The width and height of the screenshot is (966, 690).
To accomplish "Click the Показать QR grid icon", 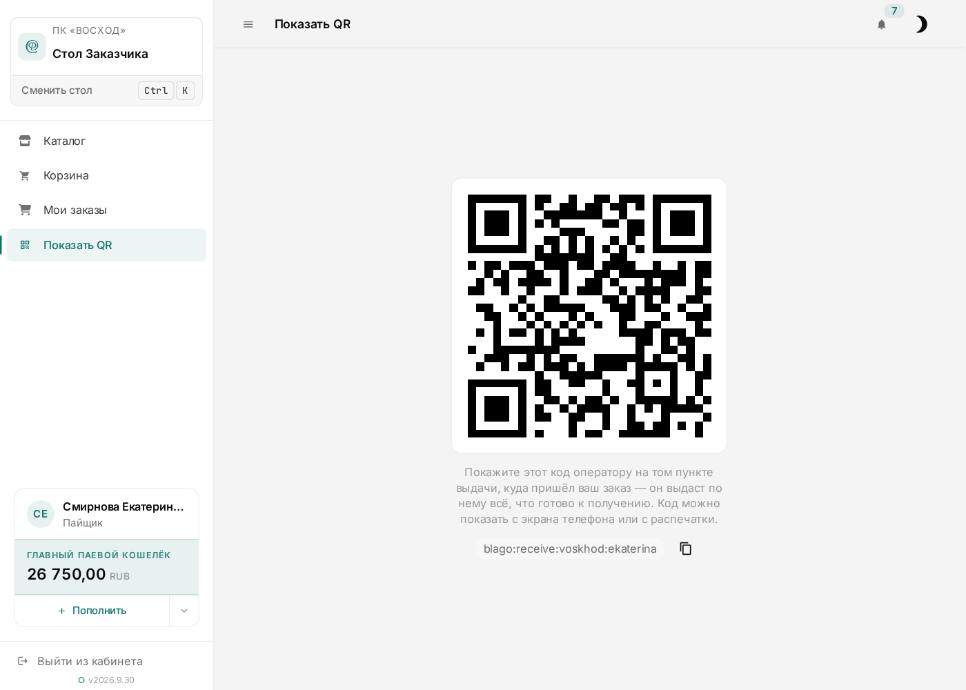I will (x=25, y=245).
